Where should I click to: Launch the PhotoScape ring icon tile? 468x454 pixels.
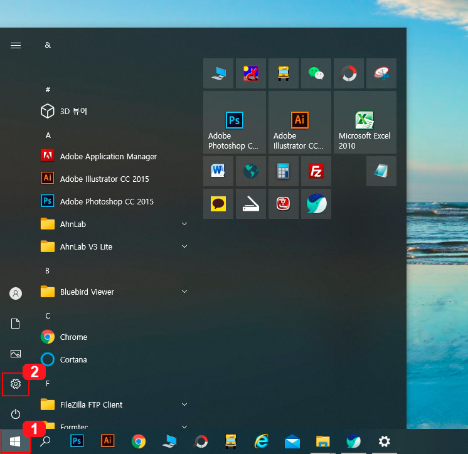point(349,73)
